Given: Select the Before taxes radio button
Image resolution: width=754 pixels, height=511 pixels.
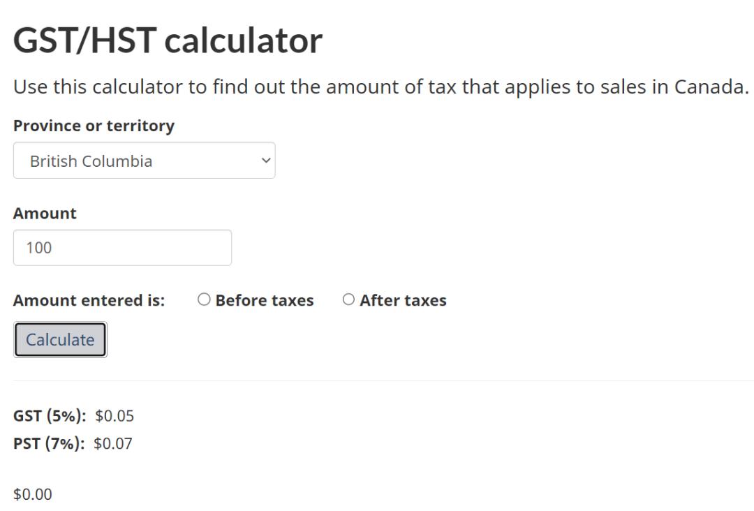Looking at the screenshot, I should 204,299.
